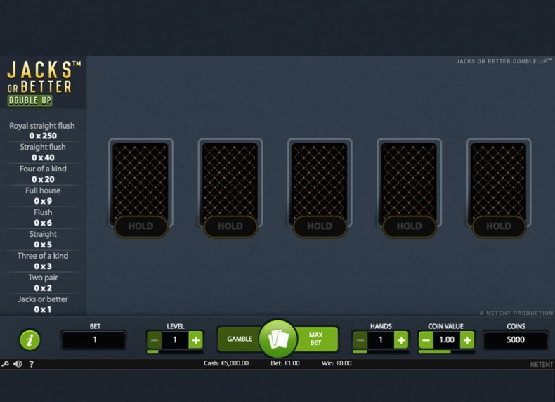
Task: Select the first face-down card
Action: (141, 180)
